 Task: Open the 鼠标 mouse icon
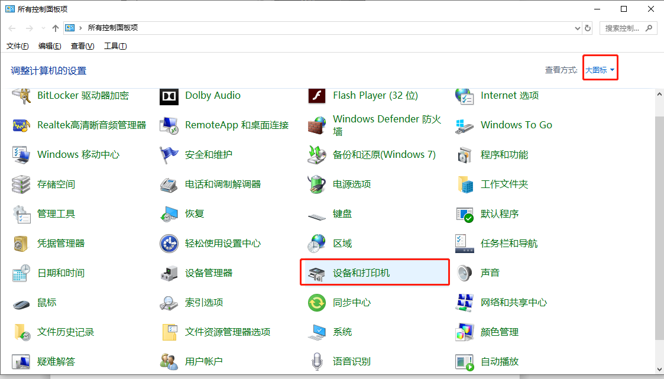(21, 304)
